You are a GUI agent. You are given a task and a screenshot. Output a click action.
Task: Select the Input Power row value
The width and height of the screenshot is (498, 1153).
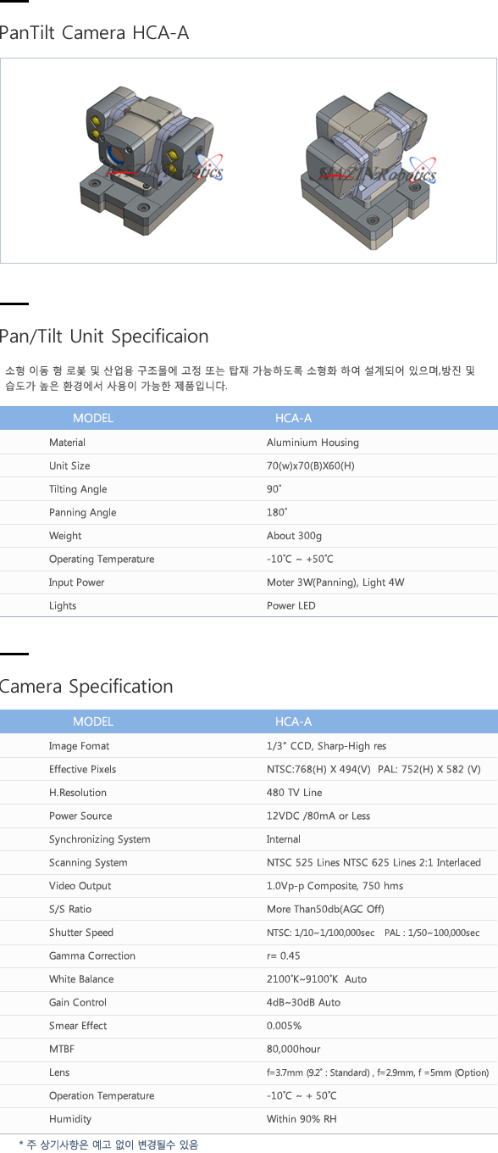point(335,582)
